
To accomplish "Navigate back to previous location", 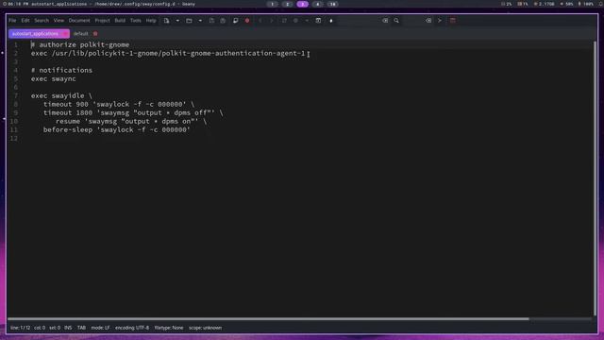I will [x=260, y=21].
